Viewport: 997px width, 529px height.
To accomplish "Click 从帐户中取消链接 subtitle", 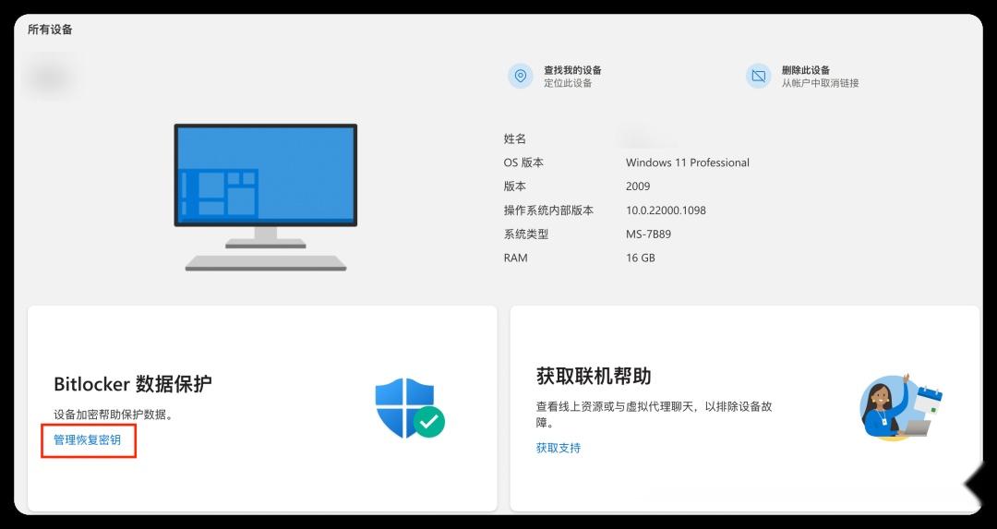I will (821, 83).
